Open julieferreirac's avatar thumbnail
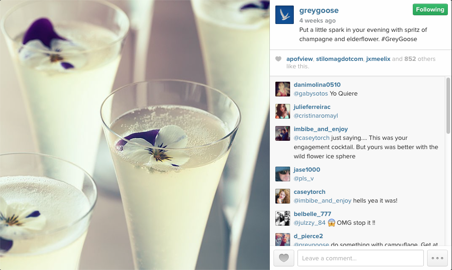452x270 pixels. [282, 111]
